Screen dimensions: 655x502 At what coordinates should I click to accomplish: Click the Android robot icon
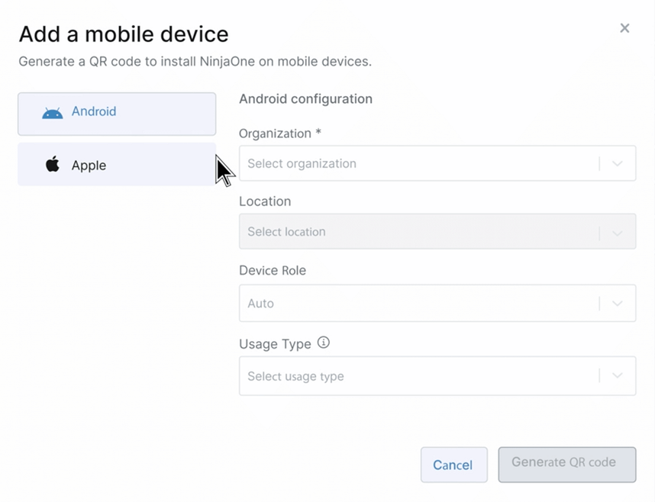point(53,113)
